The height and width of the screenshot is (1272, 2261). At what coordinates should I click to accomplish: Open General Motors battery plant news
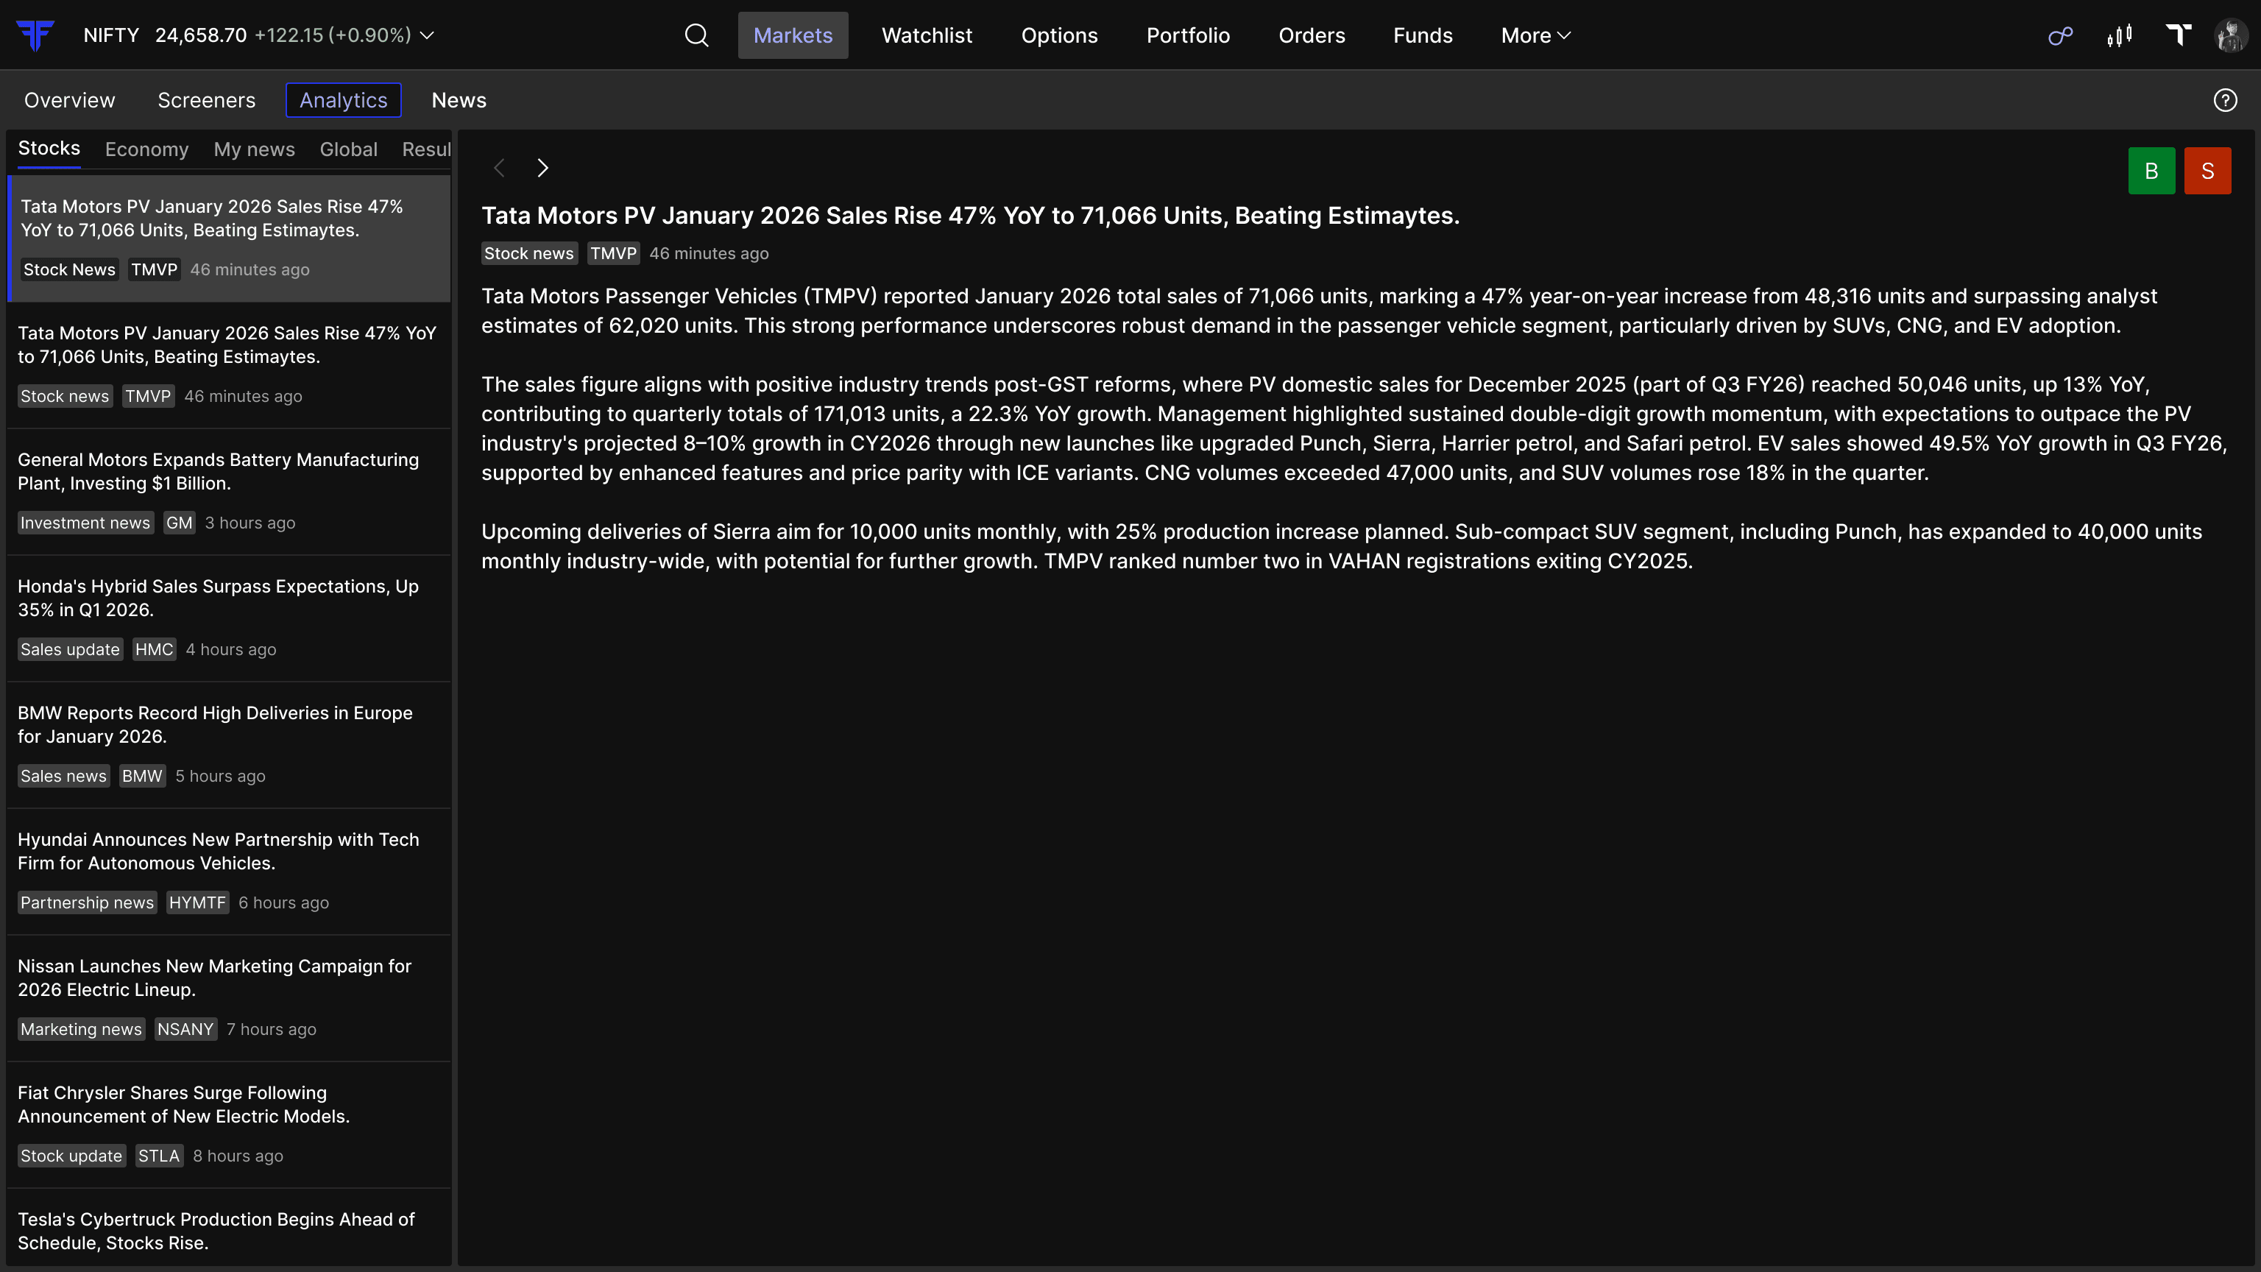(229, 492)
